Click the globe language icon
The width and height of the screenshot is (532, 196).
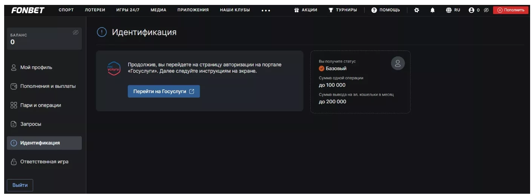tap(449, 10)
